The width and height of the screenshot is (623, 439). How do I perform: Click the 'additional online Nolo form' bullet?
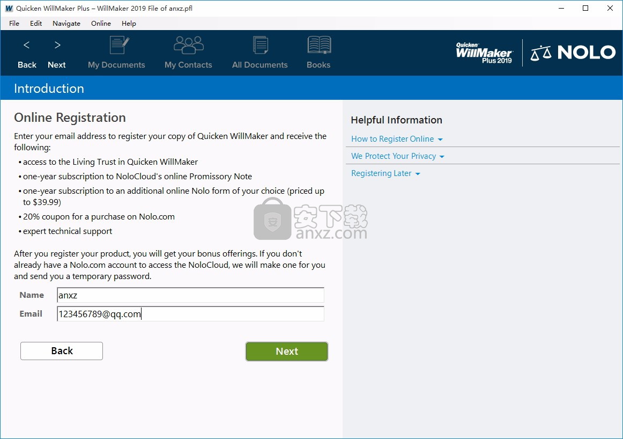click(172, 196)
